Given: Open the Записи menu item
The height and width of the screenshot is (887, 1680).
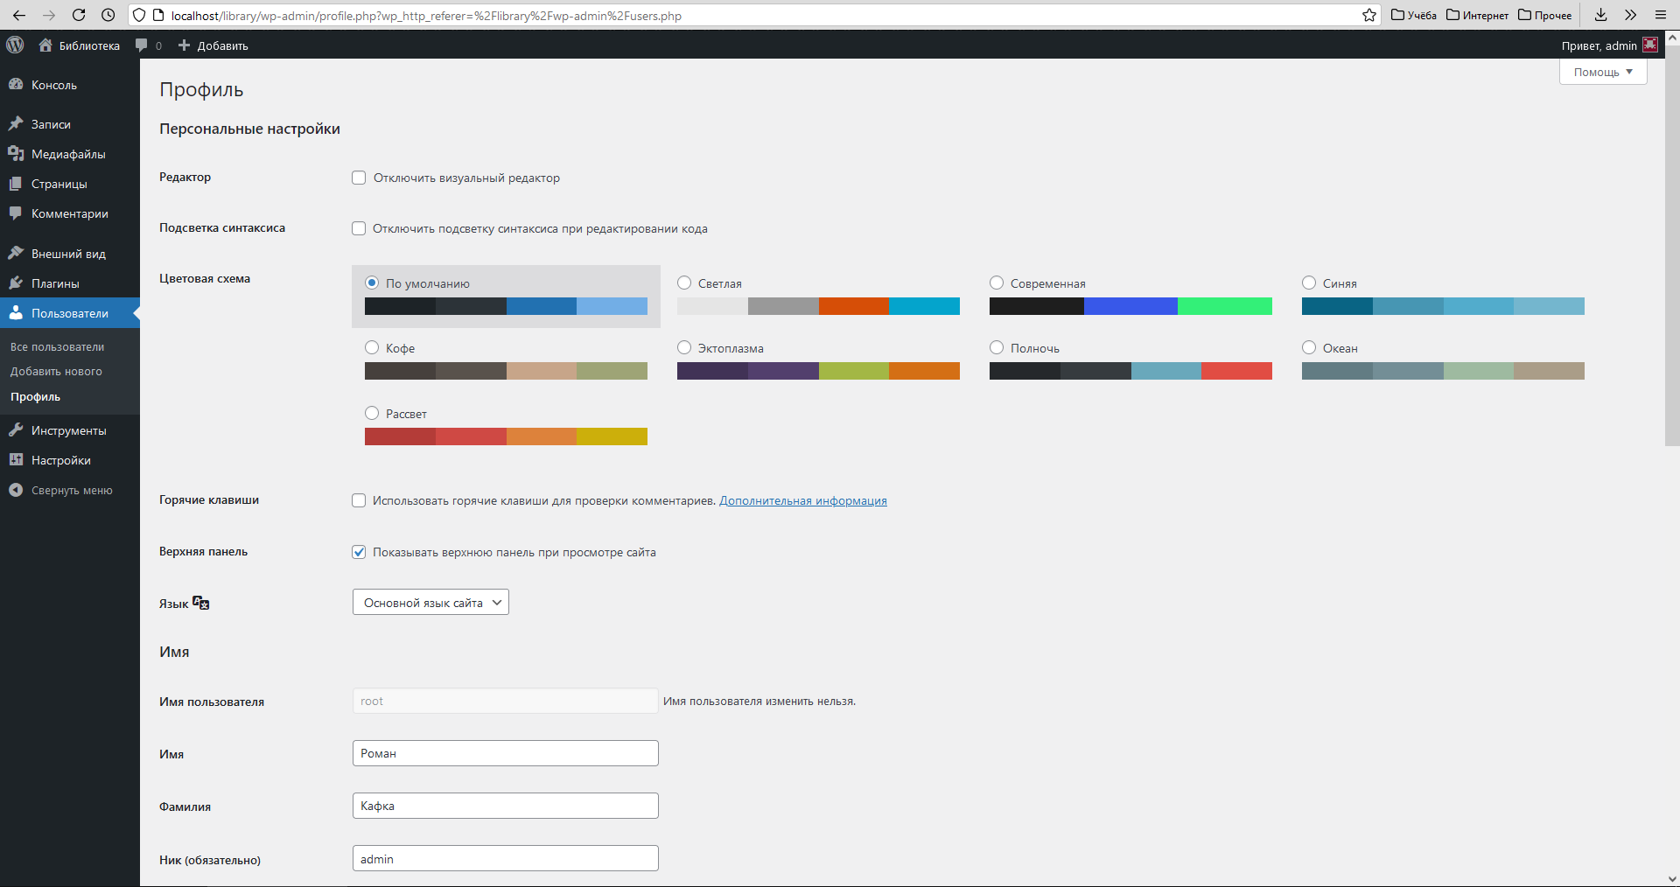Looking at the screenshot, I should click(70, 124).
